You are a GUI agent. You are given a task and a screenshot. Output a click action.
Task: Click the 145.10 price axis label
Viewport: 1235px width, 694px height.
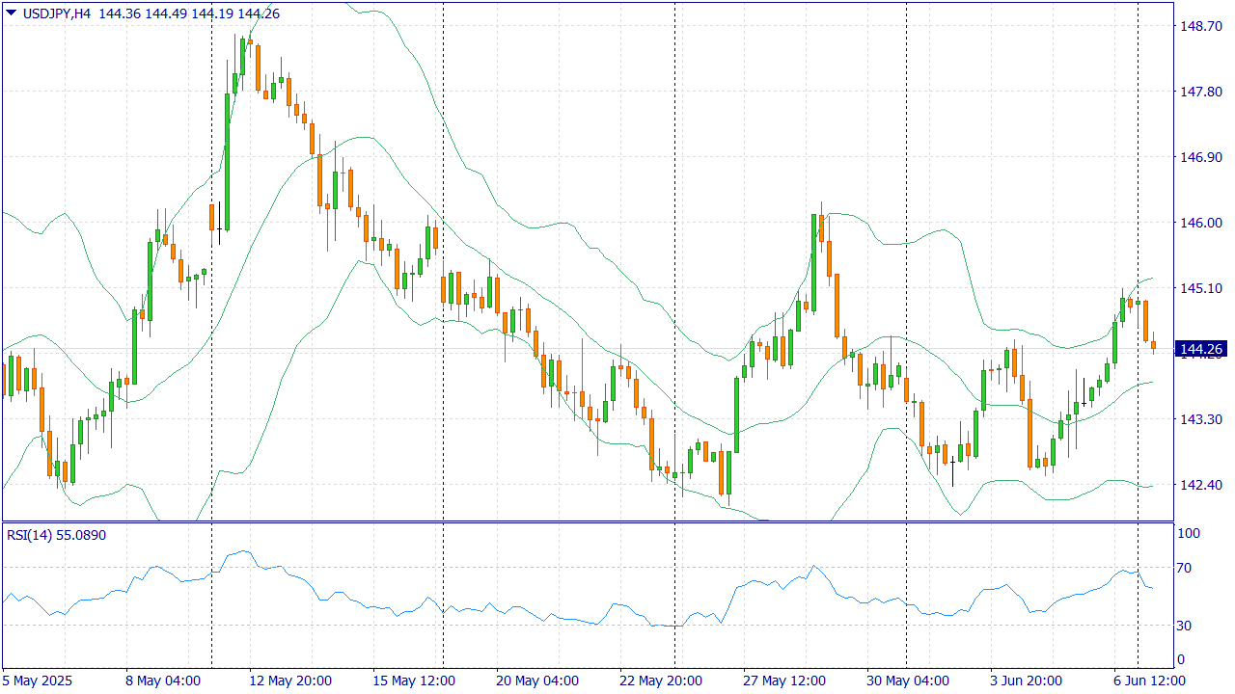[x=1202, y=288]
